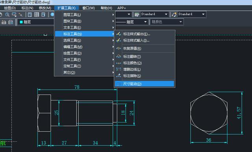Select 尺寸驱动(D) menu entry
The width and height of the screenshot is (252, 152).
pos(145,84)
